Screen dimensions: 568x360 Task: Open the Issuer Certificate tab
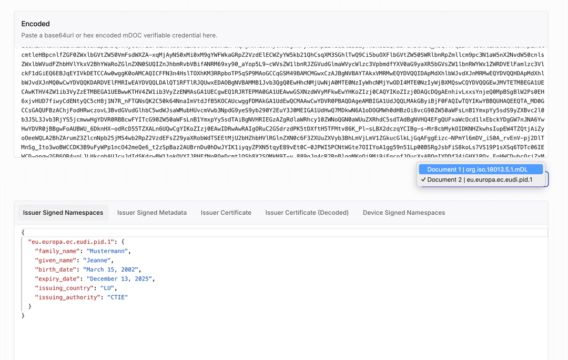tap(226, 213)
